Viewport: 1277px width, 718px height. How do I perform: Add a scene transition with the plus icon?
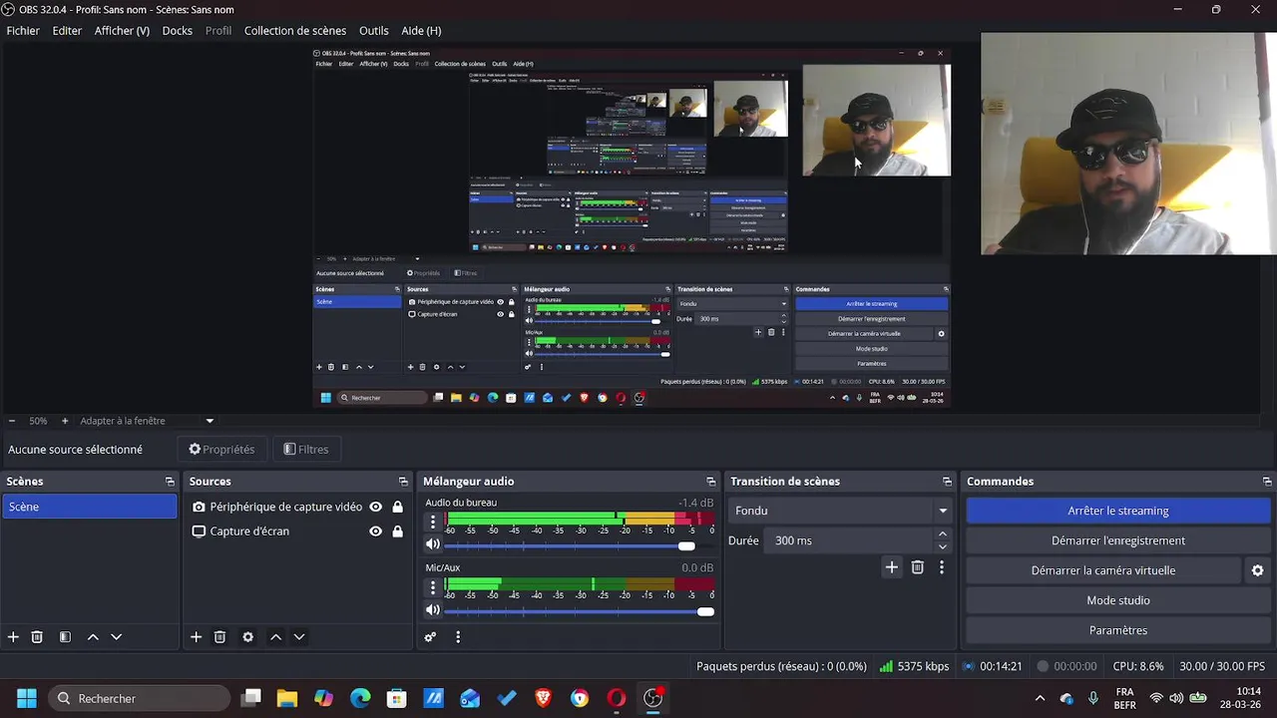[x=892, y=567]
